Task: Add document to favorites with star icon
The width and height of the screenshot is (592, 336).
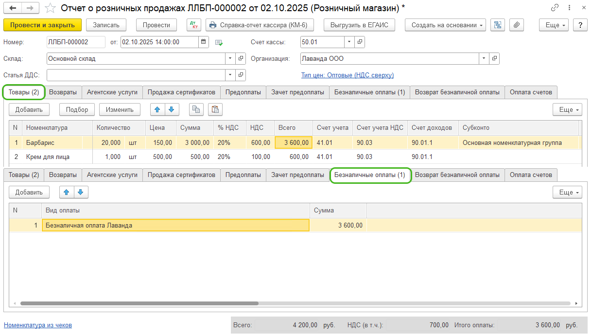Action: 50,8
